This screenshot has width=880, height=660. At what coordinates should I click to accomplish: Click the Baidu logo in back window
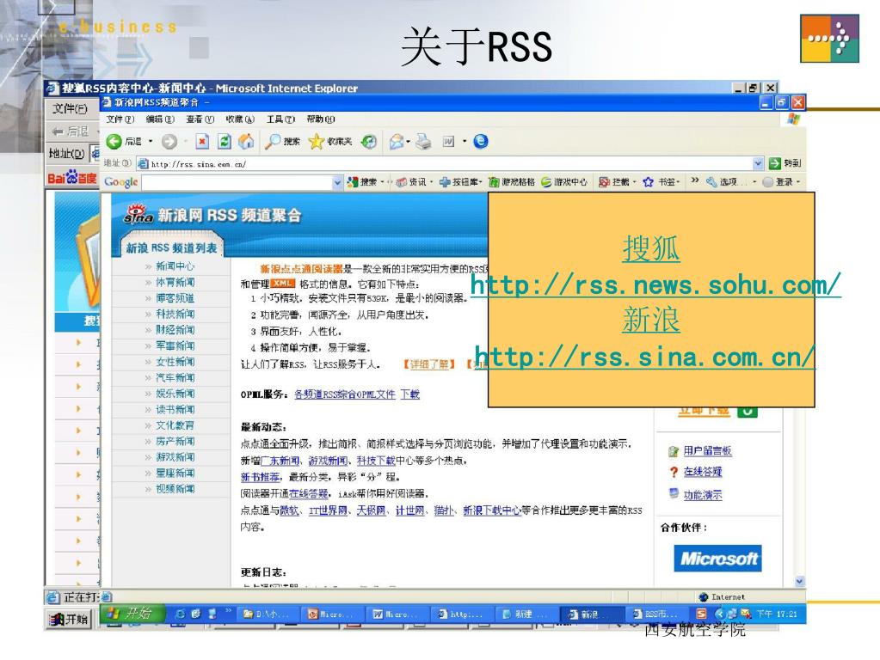(x=72, y=178)
